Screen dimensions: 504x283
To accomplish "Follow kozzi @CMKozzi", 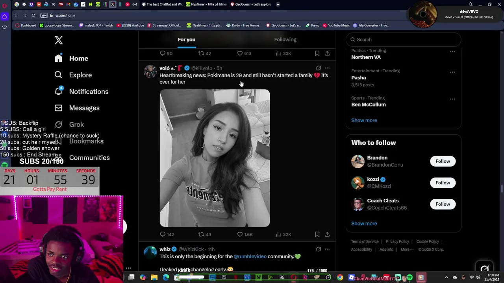I will coord(443,183).
